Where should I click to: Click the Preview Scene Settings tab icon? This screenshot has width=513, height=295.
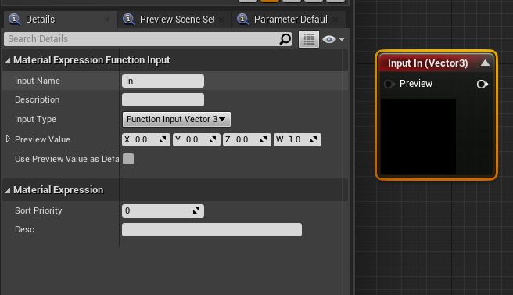point(128,19)
